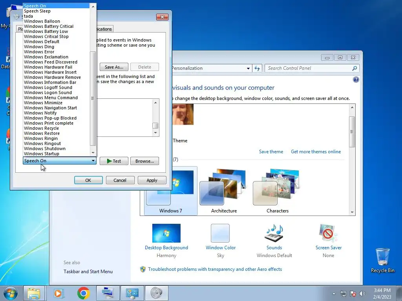This screenshot has height=301, width=402.
Task: Click the shield icon beside Troubleshoot link
Action: click(x=143, y=269)
